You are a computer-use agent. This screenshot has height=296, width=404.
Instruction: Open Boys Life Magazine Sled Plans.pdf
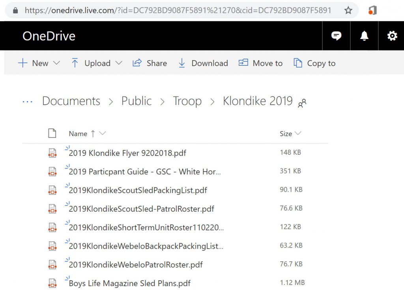(x=129, y=283)
